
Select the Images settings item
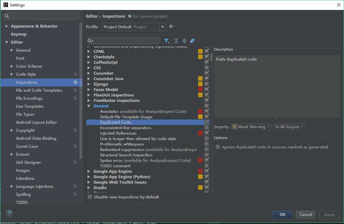tap(23, 170)
